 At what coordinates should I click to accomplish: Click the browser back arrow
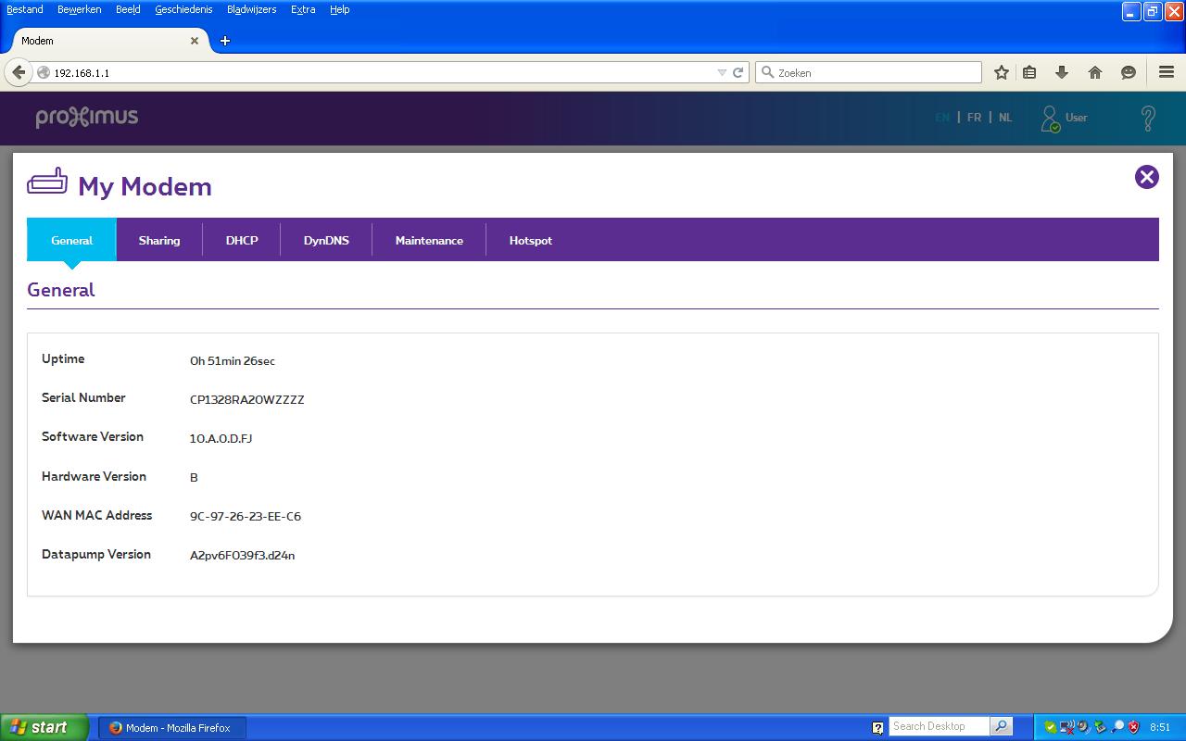click(19, 72)
